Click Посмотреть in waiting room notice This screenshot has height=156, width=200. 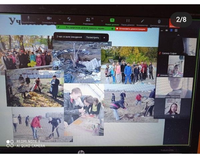(x=92, y=37)
